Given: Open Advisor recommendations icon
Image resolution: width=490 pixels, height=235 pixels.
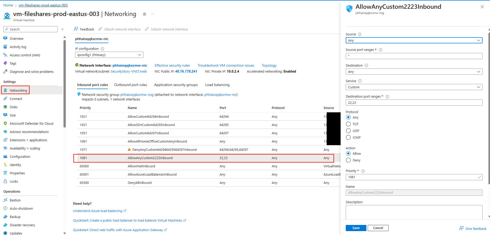Looking at the screenshot, I should pos(5,132).
